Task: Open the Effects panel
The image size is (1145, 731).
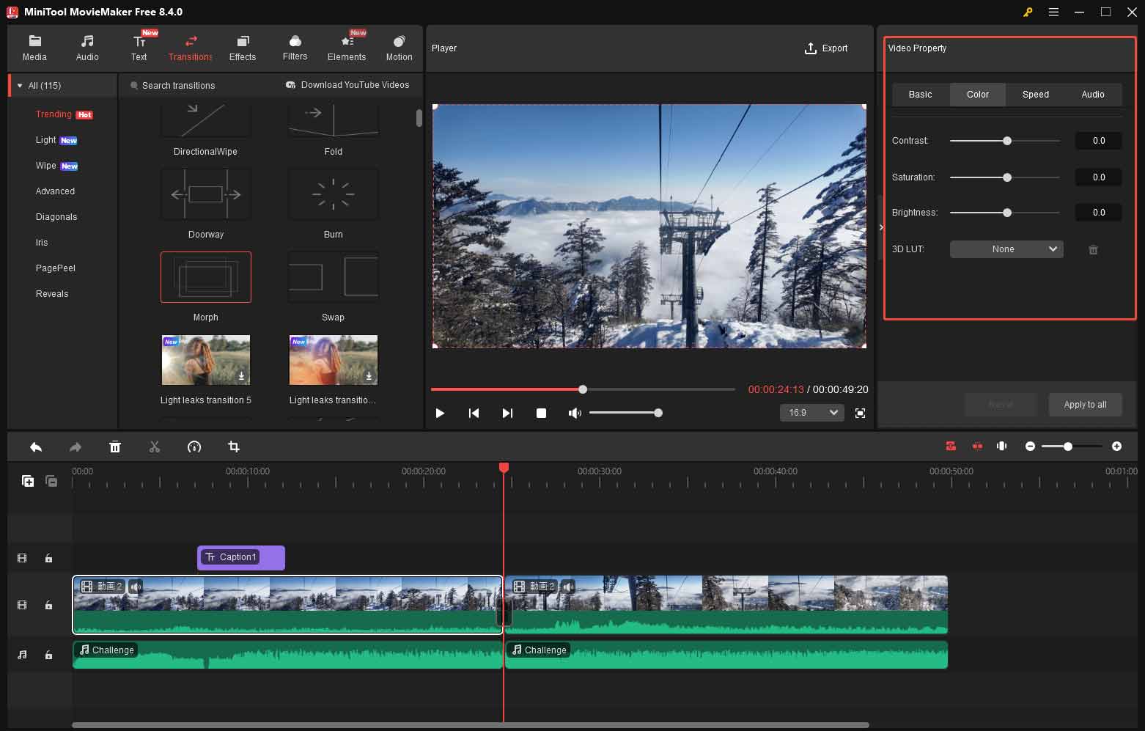Action: (x=242, y=47)
